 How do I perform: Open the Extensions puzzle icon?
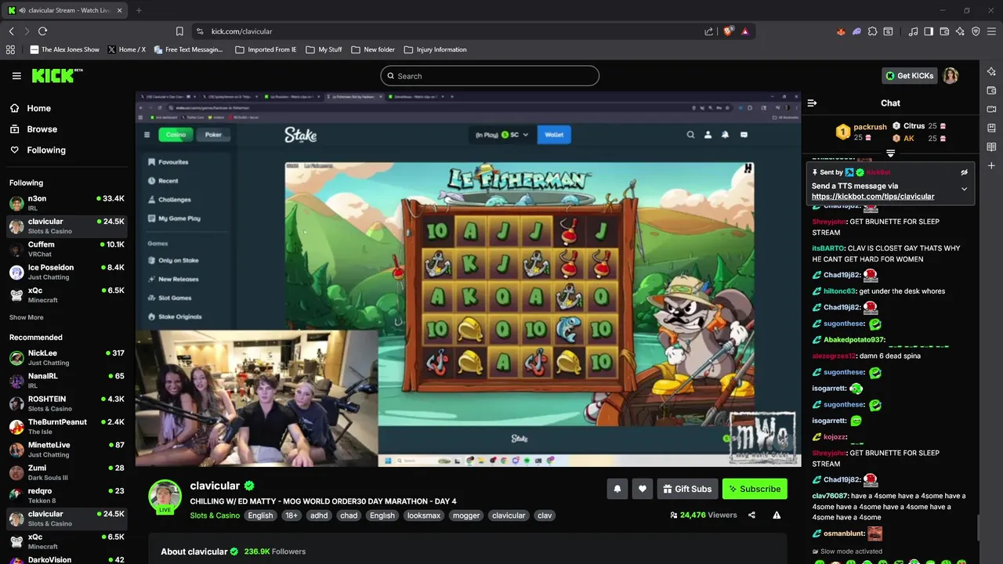(872, 31)
